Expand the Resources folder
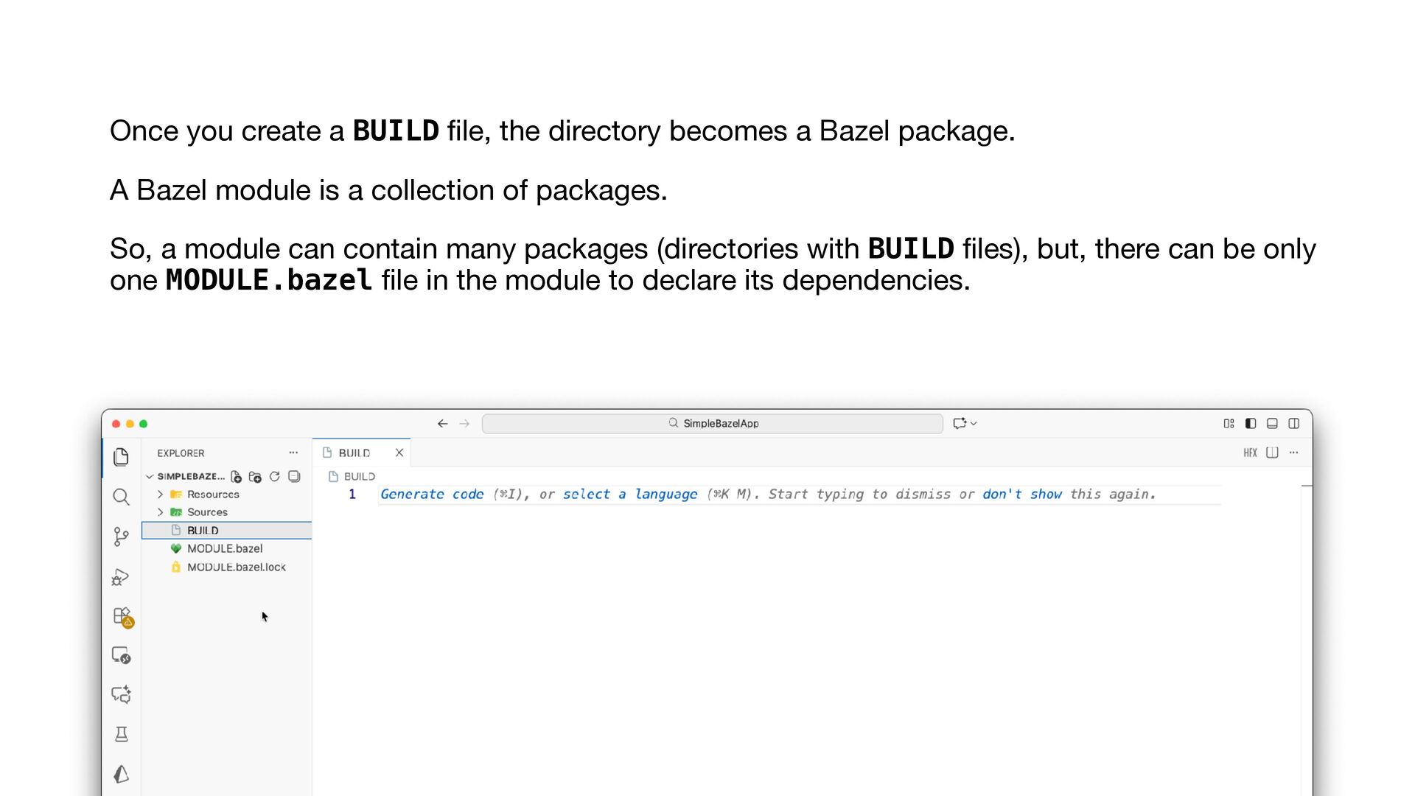The image size is (1415, 796). click(160, 495)
